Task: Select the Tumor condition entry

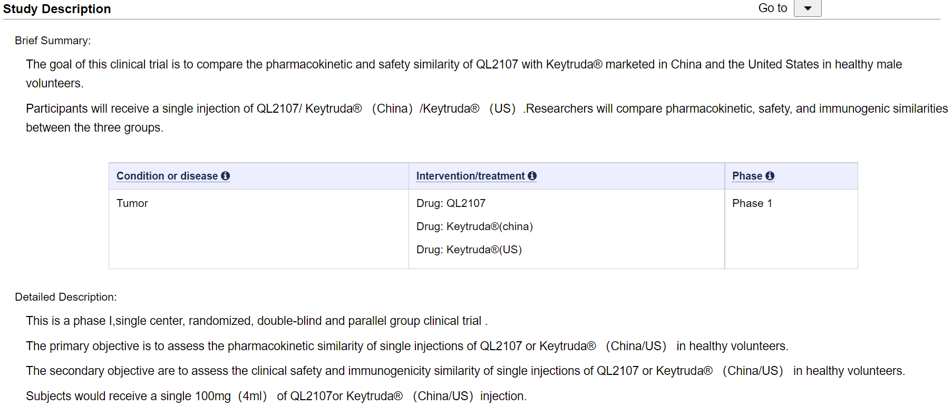Action: pyautogui.click(x=132, y=203)
